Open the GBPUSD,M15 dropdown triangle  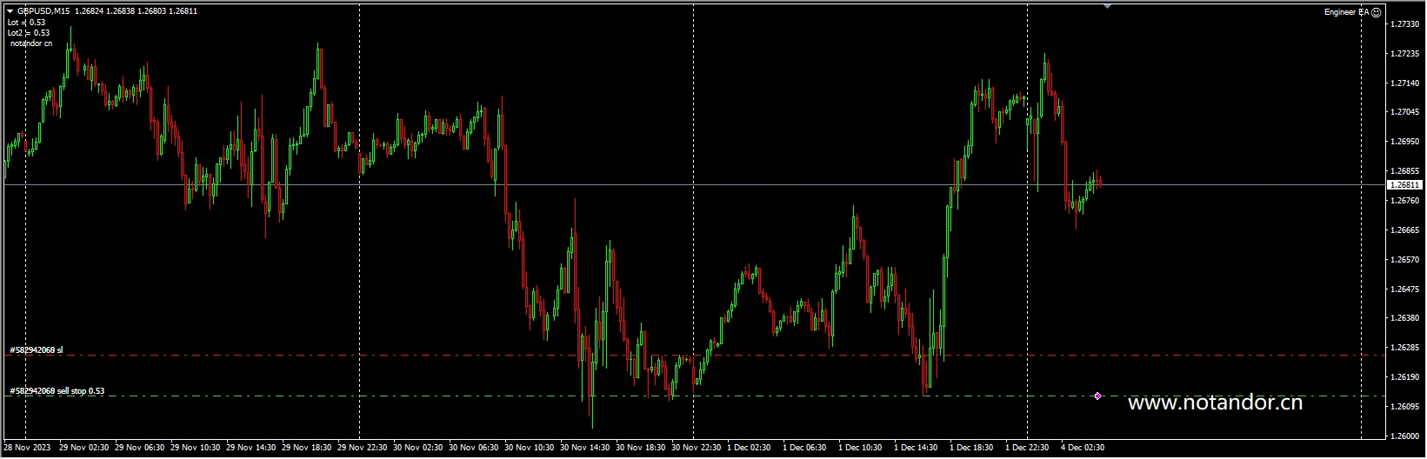click(10, 11)
